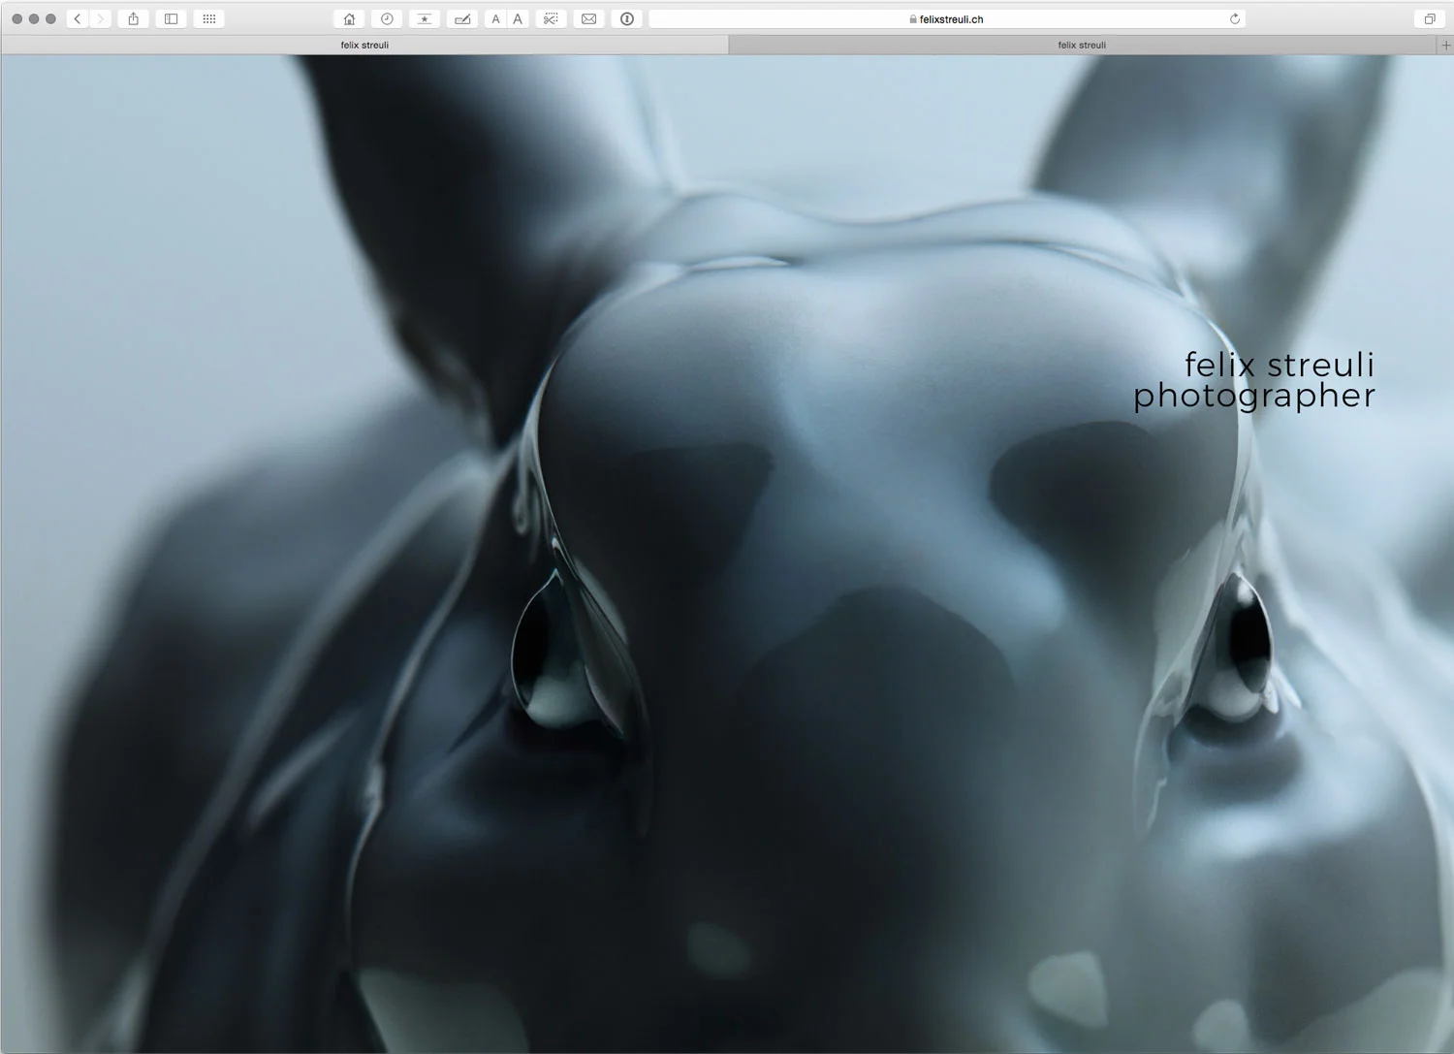Click the 1Password extension icon
Viewport: 1454px width, 1054px height.
(627, 18)
